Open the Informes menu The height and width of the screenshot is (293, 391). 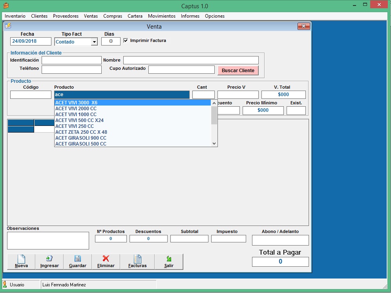[x=190, y=16]
